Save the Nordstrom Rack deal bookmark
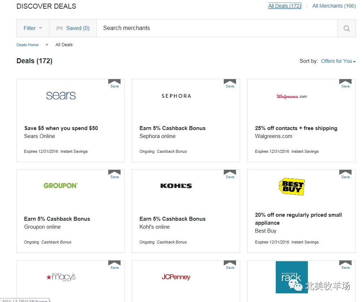Screen dimensions: 362x302 coord(345,265)
